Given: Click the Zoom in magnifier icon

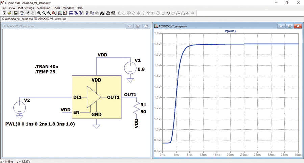Looking at the screenshot, I should [x=39, y=13].
